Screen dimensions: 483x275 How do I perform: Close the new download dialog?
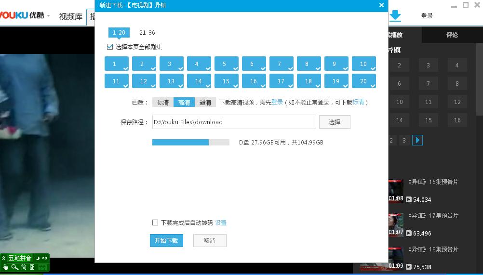pos(381,5)
